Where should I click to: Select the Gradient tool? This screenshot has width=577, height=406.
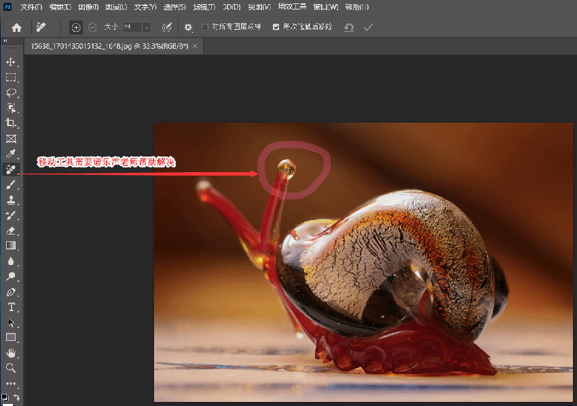[11, 245]
